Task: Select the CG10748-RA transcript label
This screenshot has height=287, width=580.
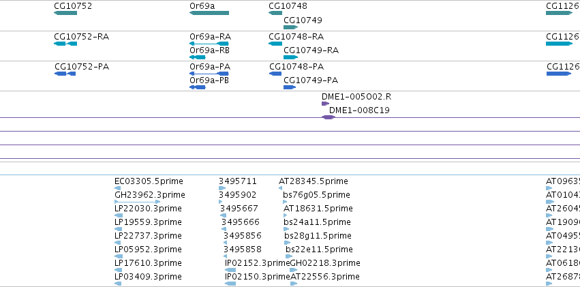Action: click(296, 37)
